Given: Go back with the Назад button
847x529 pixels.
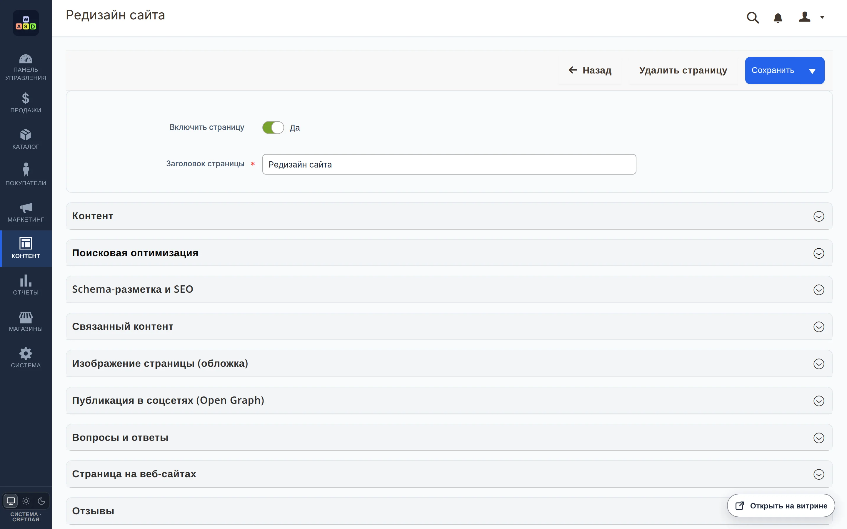Looking at the screenshot, I should pos(590,70).
